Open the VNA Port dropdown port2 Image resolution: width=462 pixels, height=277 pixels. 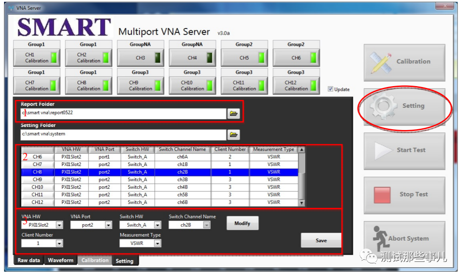109,225
